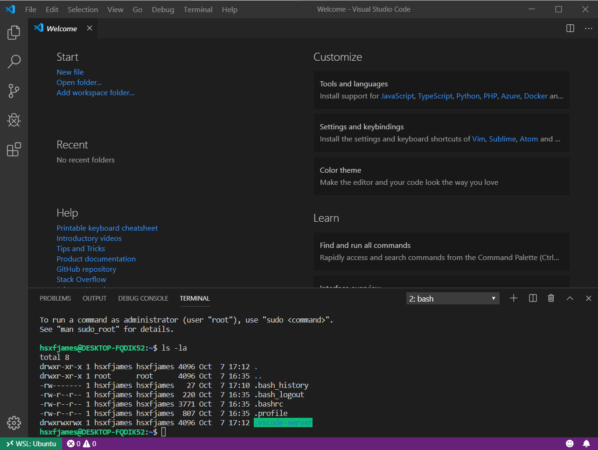Click the Settings and keybindings heading
Image resolution: width=598 pixels, height=450 pixels.
point(362,127)
